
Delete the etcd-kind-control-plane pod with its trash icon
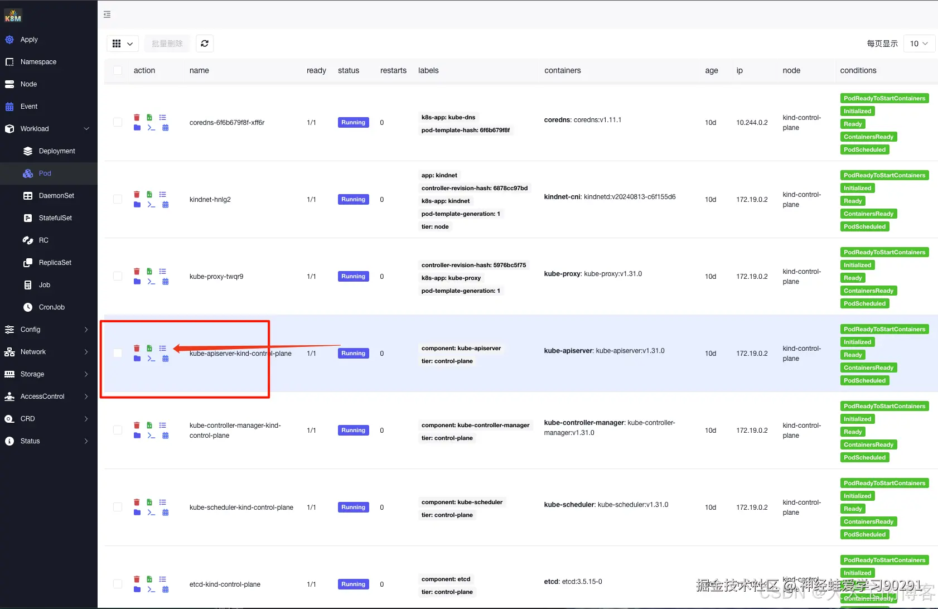click(x=137, y=579)
